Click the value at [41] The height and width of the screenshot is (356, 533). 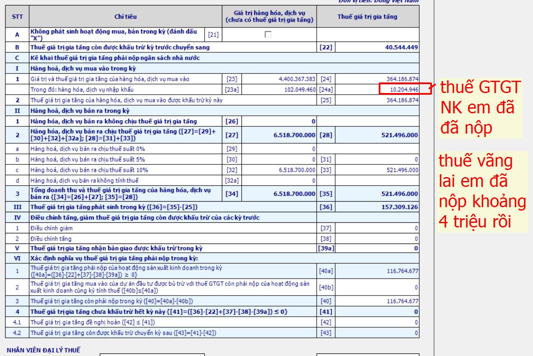pos(377,312)
